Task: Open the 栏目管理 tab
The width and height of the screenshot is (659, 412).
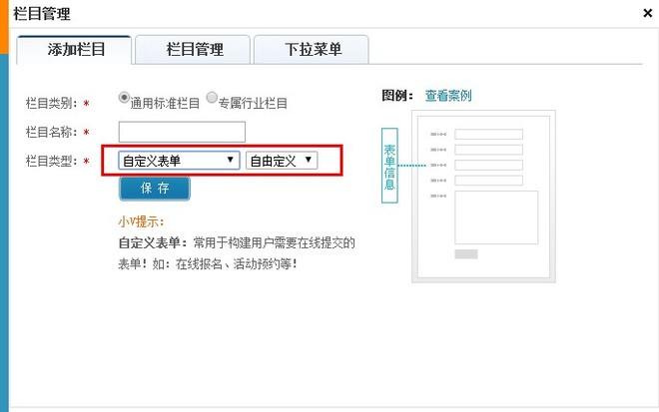Action: pos(194,49)
